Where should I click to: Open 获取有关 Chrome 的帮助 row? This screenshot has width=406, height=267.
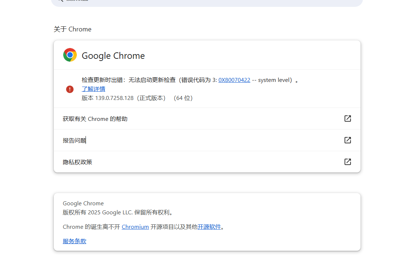tap(207, 119)
